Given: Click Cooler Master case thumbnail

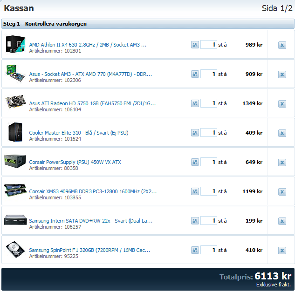Looking at the screenshot, I should click(15, 132).
